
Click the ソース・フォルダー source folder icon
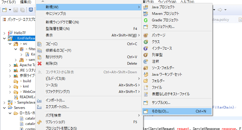(146, 68)
